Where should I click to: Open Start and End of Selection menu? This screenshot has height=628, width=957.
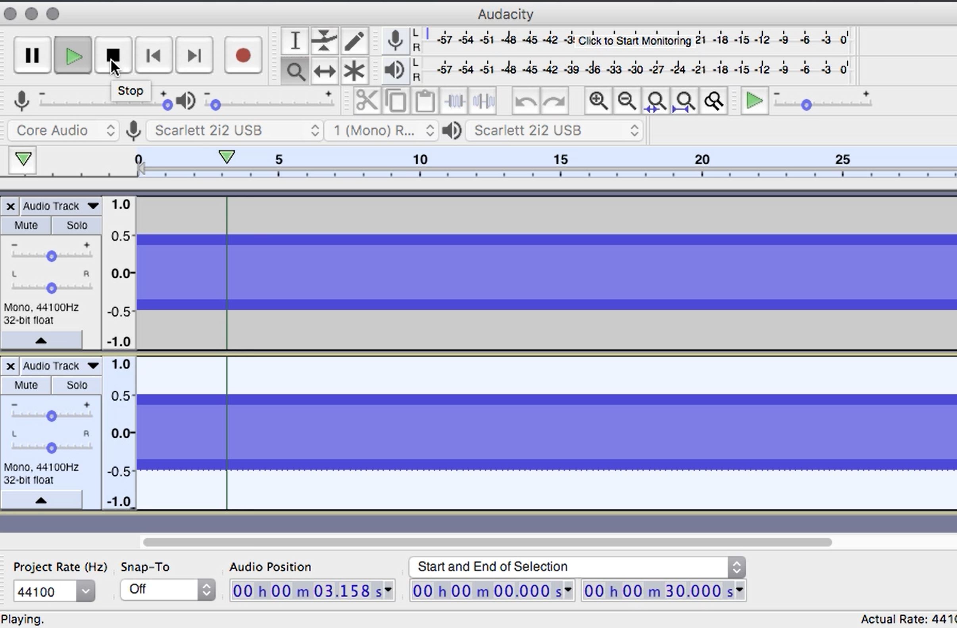point(577,567)
